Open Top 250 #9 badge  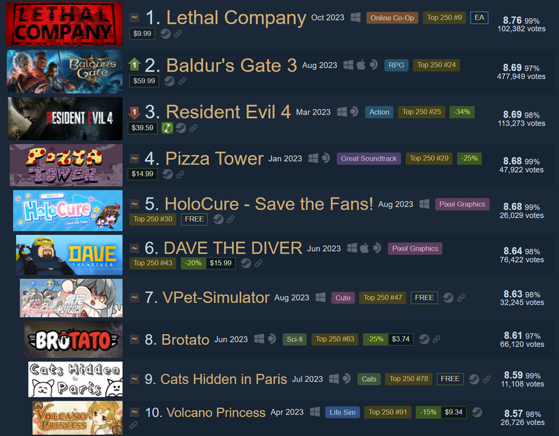tap(444, 17)
